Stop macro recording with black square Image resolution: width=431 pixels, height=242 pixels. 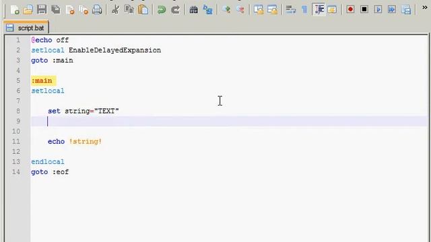pos(364,10)
